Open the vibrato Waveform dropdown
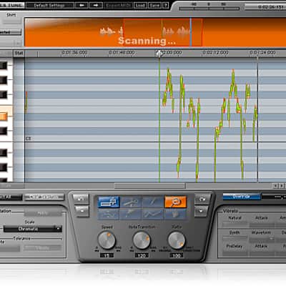 tap(262, 239)
